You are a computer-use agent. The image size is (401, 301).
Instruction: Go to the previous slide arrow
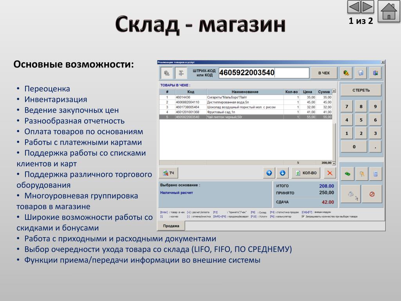[354, 7]
